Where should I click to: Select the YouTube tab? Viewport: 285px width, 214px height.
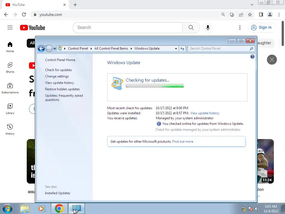coord(35,5)
